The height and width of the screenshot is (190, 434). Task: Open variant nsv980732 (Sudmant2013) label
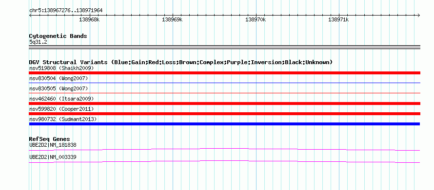(x=63, y=119)
